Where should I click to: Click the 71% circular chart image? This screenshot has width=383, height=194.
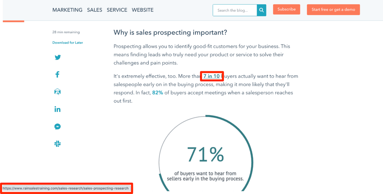205,153
